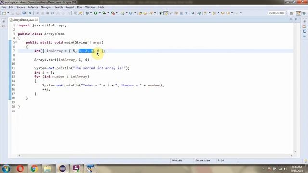This screenshot has height=173, width=308.
Task: Click the Smart Insert status field
Action: (203, 161)
